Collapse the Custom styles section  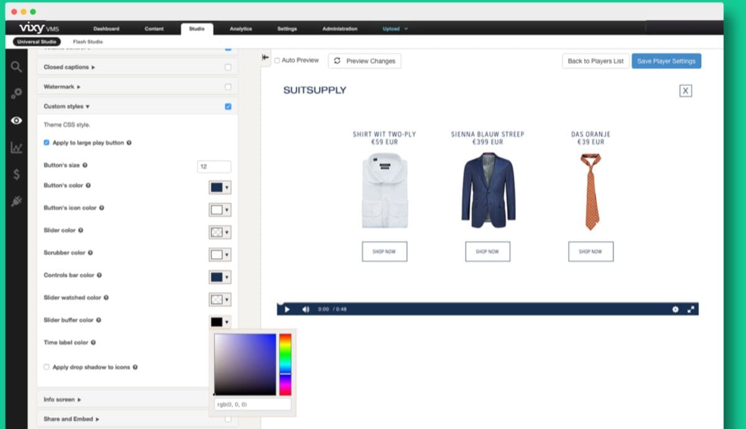(67, 106)
